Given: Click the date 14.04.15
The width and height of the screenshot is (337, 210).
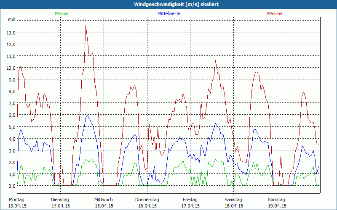Looking at the screenshot, I should 61,206.
